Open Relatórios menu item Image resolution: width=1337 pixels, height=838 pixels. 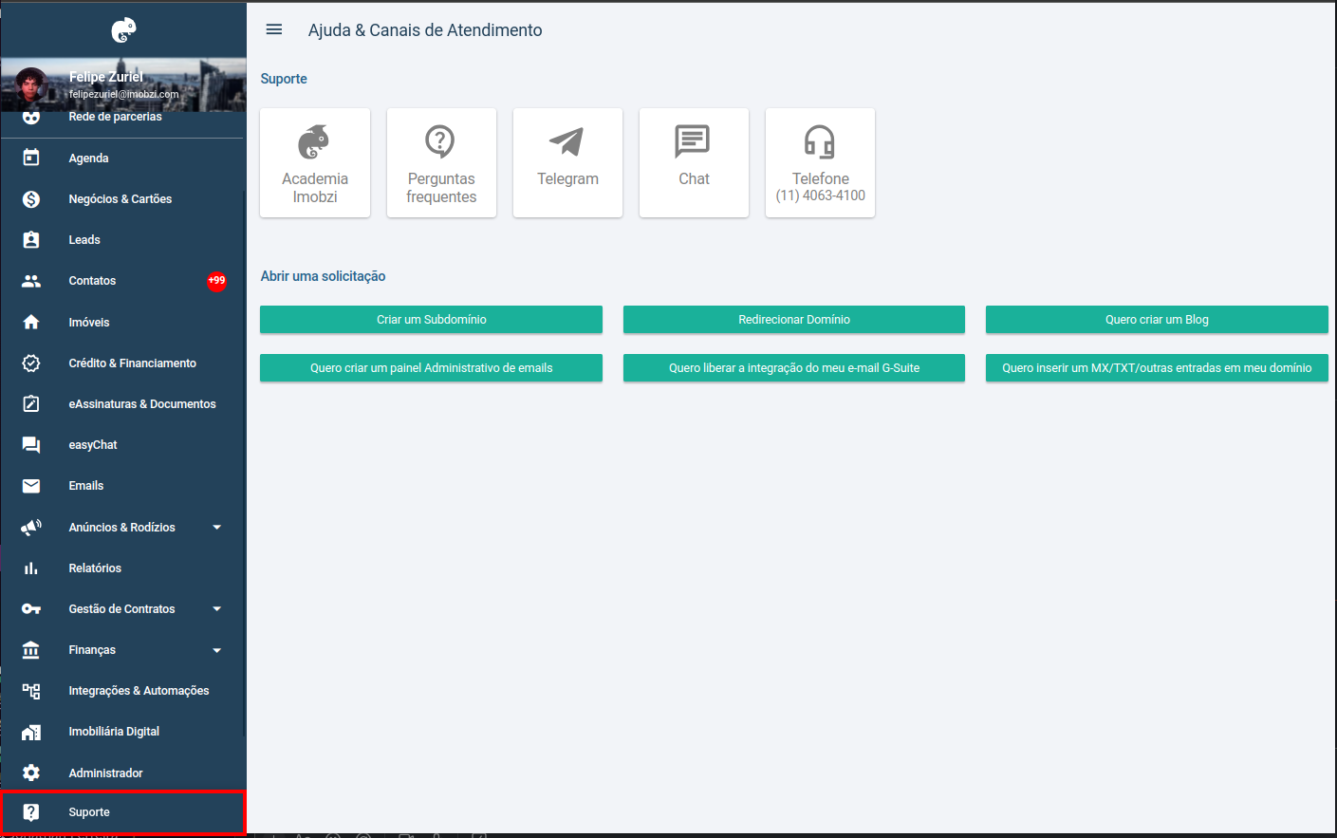point(122,568)
